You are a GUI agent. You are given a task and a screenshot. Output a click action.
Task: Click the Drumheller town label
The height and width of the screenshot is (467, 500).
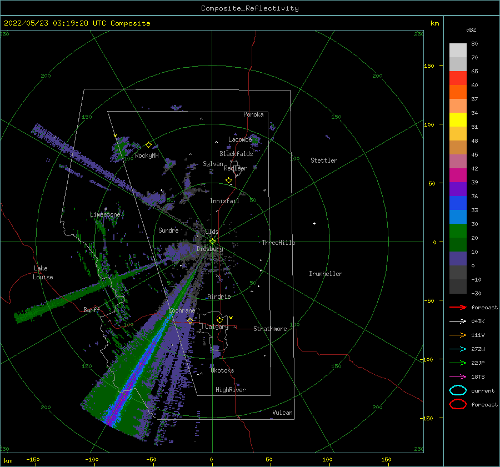click(x=326, y=274)
